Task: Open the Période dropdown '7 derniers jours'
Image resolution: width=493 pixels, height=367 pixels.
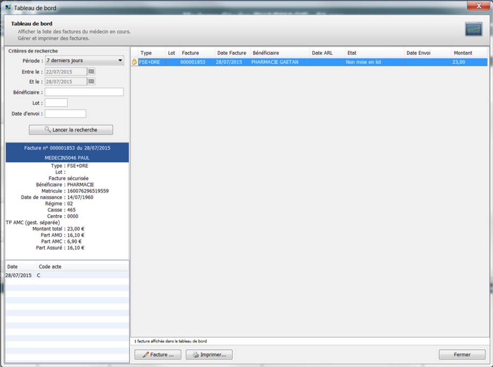Action: 85,60
